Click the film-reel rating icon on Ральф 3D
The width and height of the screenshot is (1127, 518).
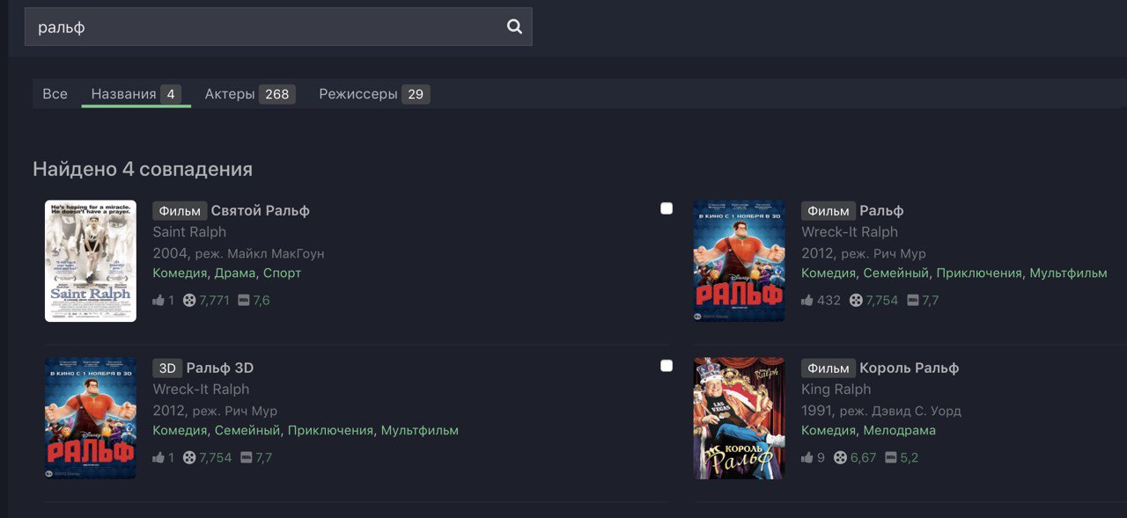189,457
